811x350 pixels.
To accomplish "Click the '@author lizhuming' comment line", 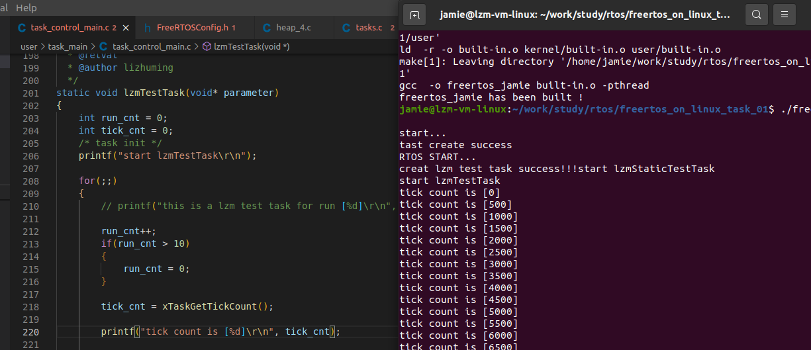I will tap(120, 68).
